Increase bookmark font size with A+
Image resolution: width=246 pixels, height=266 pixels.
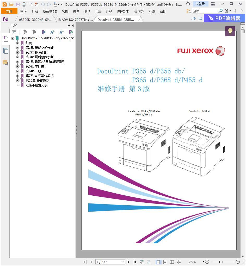pos(52,32)
